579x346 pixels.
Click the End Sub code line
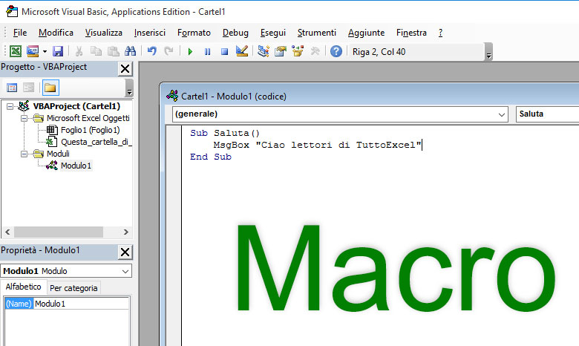(x=211, y=157)
